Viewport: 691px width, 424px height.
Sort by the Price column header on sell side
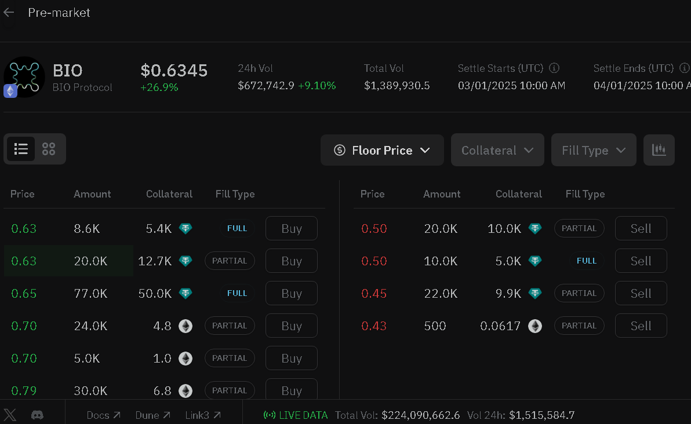(x=372, y=194)
